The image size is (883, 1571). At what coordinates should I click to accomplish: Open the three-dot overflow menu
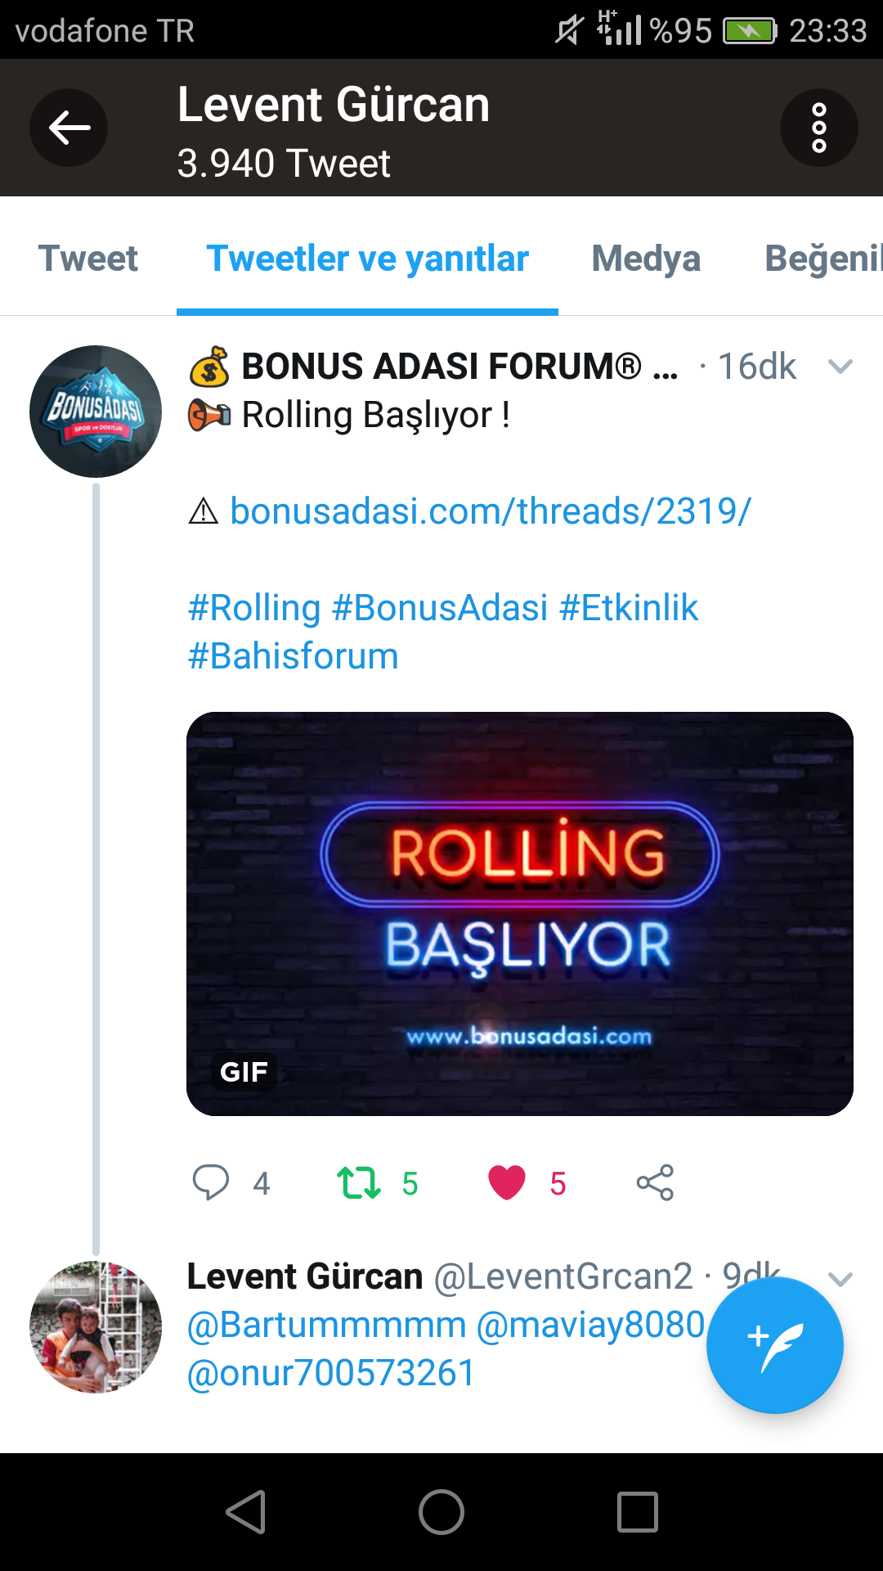(x=818, y=128)
